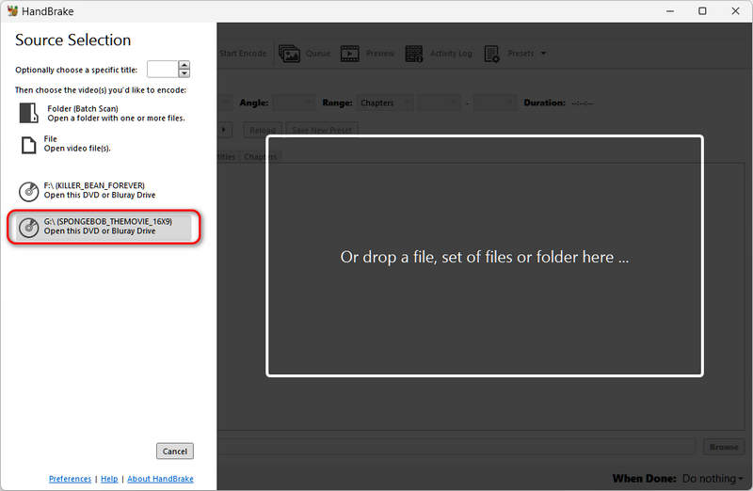Click the destination path field
753x491 pixels.
click(457, 447)
